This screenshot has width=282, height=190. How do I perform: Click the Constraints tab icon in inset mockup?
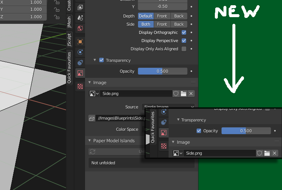coord(164,122)
